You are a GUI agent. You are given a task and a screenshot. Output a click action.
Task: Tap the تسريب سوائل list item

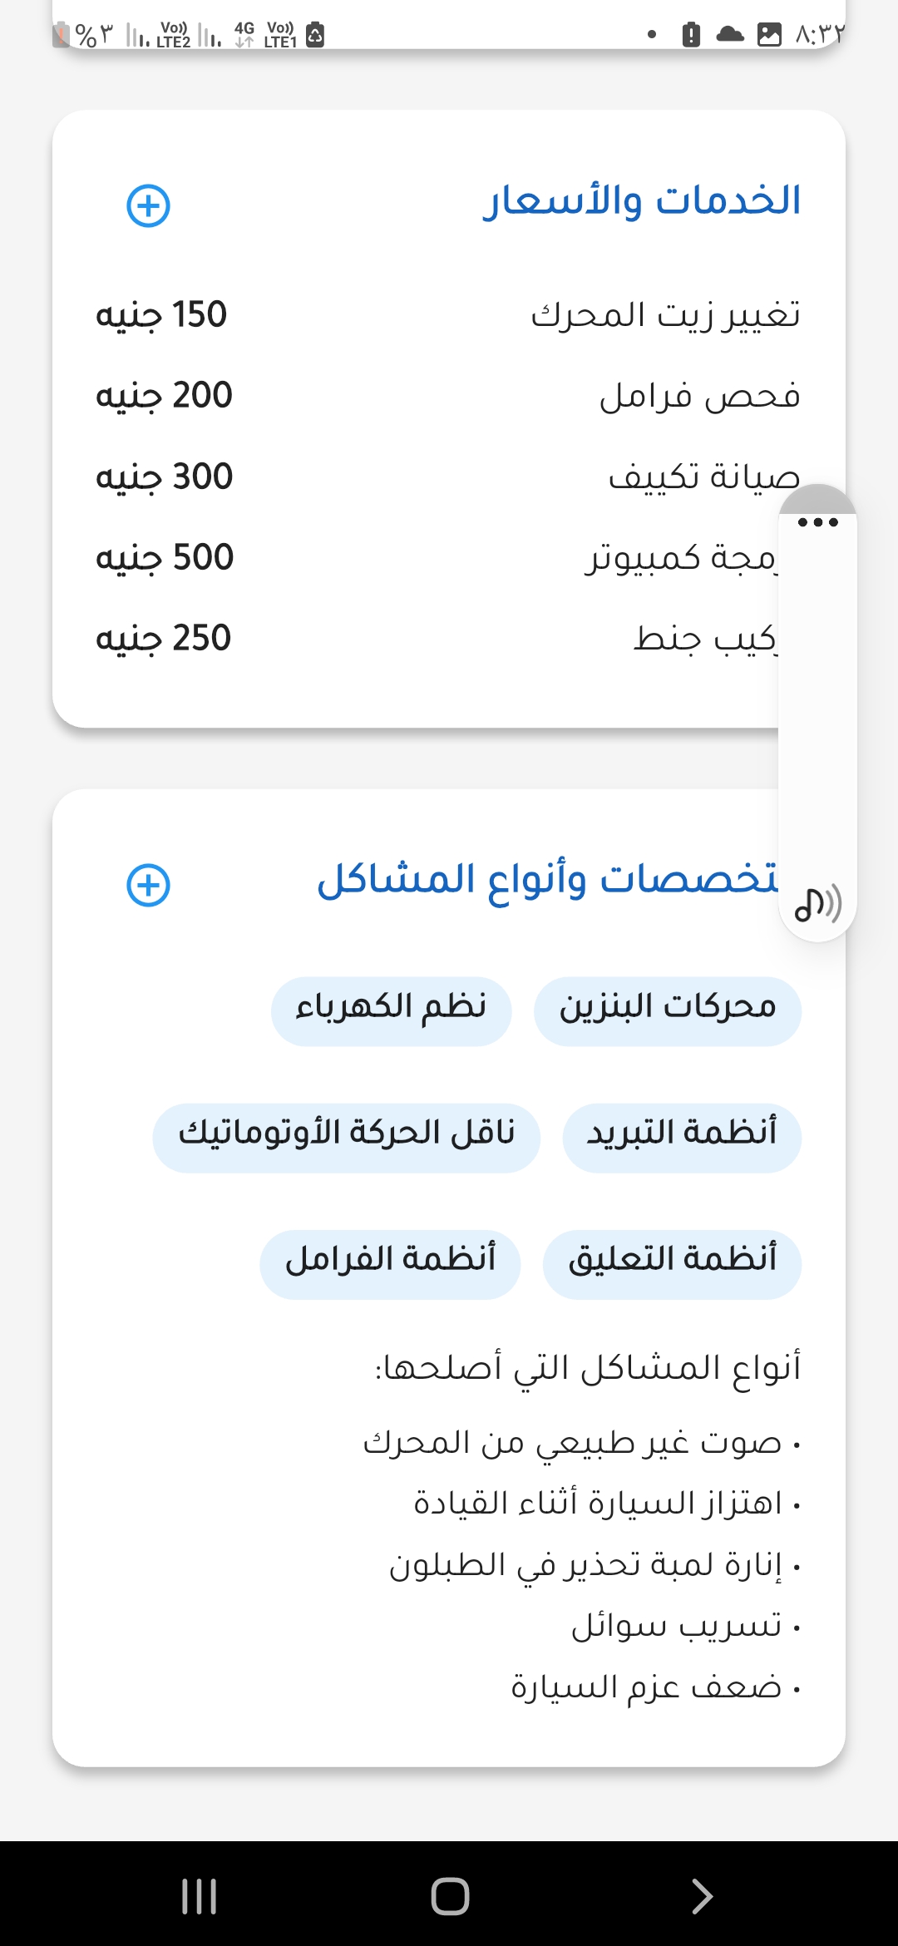point(677,1627)
